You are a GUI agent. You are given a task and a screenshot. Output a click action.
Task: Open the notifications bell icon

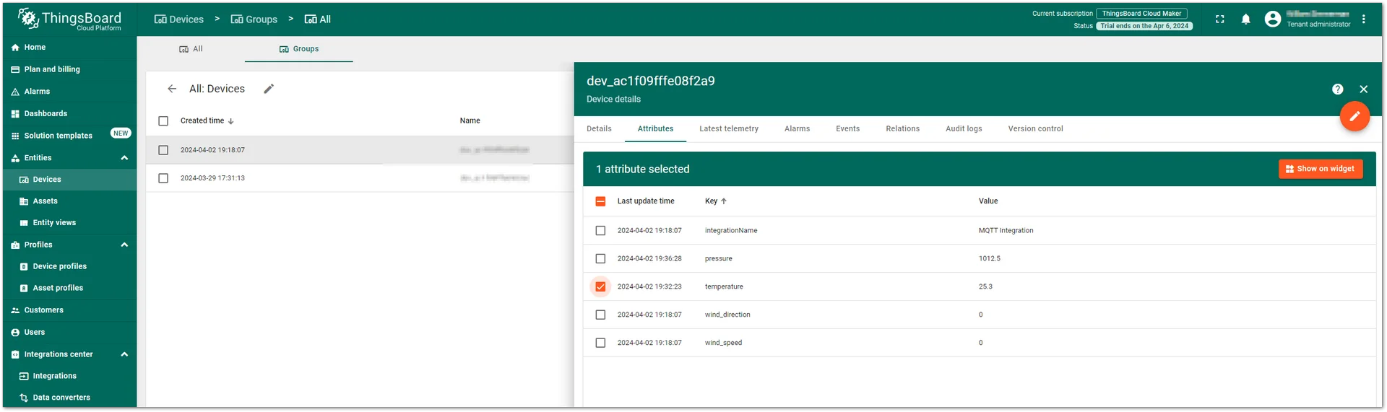pyautogui.click(x=1245, y=19)
